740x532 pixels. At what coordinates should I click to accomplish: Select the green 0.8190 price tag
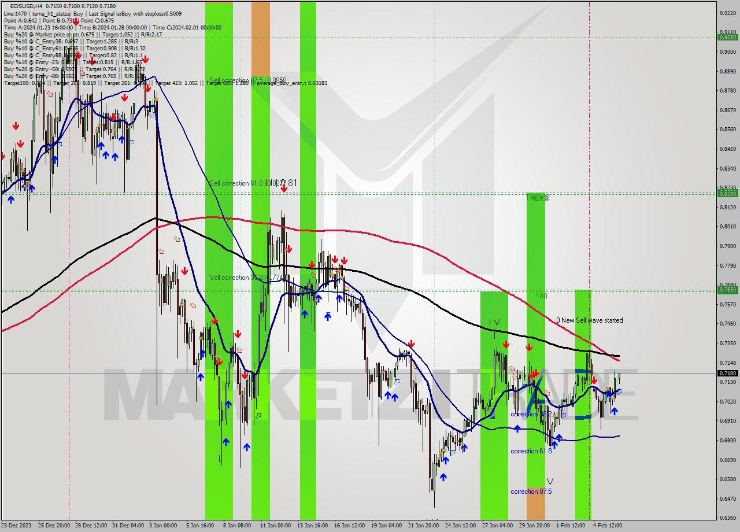click(x=727, y=194)
